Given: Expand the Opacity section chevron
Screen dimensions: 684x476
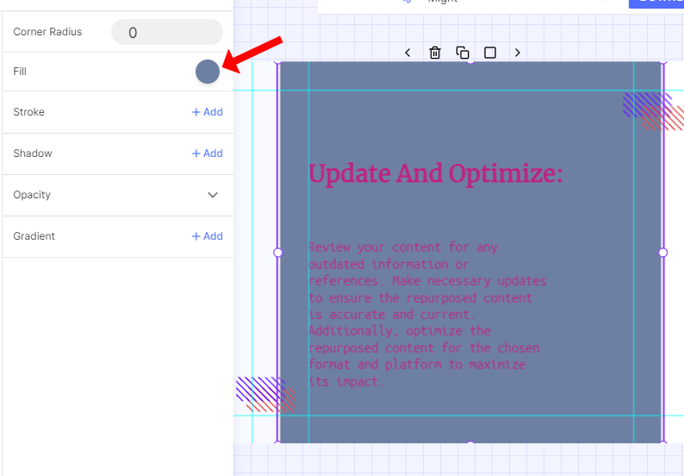Looking at the screenshot, I should tap(213, 195).
